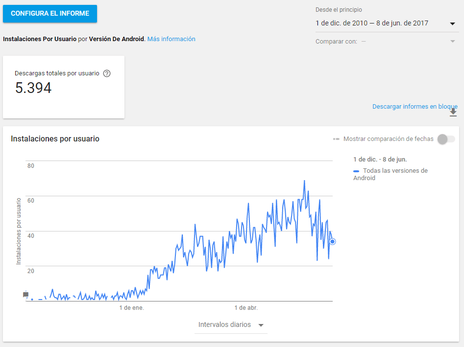Click the help icon beside Descargas totales
464x347 pixels.
[x=107, y=73]
